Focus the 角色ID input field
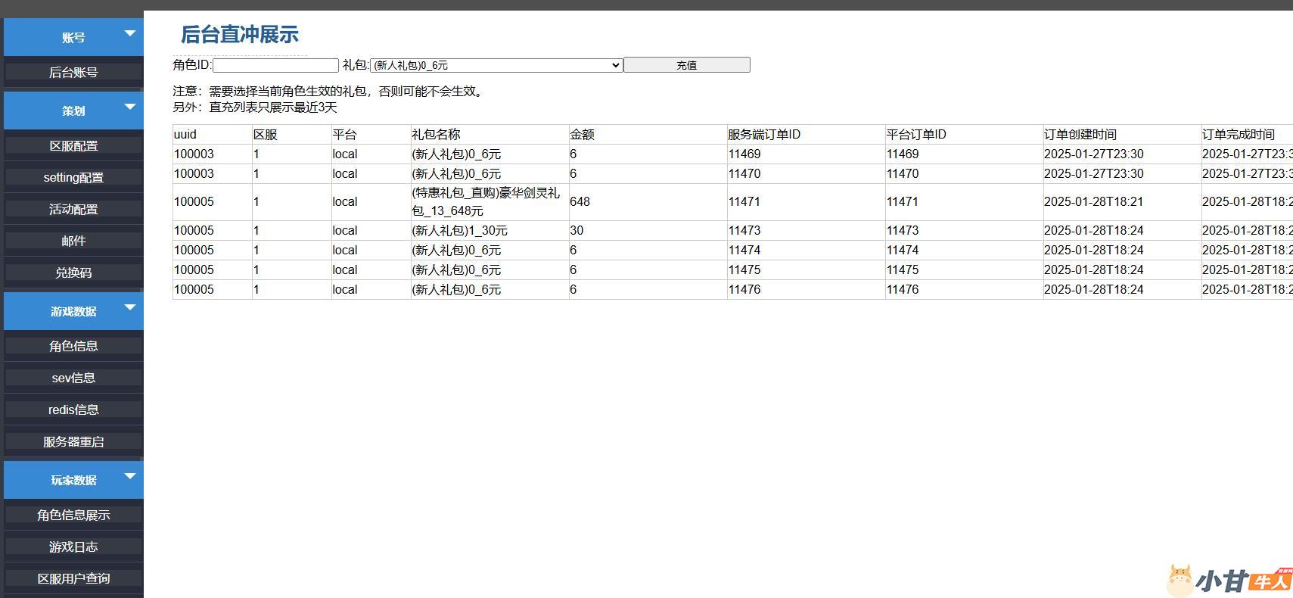1293x598 pixels. coord(275,66)
